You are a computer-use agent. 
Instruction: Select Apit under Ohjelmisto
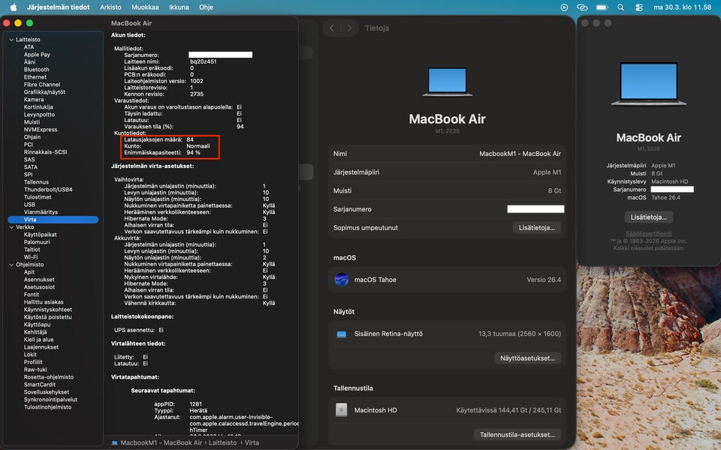click(29, 271)
